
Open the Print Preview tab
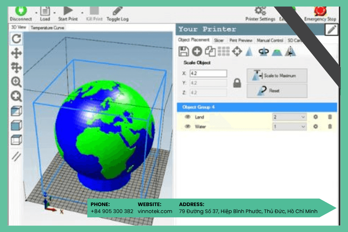(x=241, y=40)
